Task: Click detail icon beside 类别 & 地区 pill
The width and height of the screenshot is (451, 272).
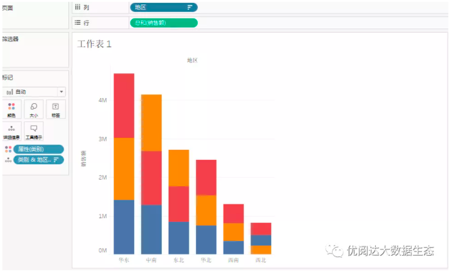Action: [8, 160]
